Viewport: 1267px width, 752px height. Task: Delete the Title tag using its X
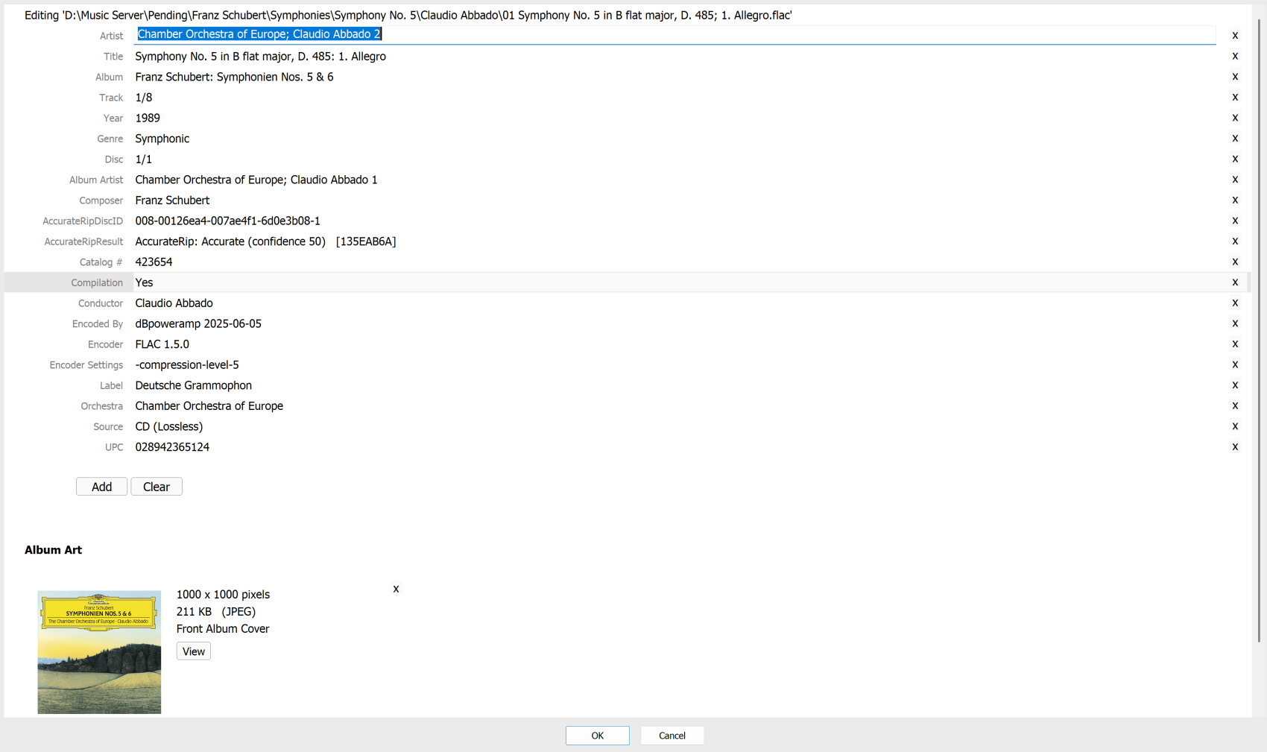tap(1234, 56)
